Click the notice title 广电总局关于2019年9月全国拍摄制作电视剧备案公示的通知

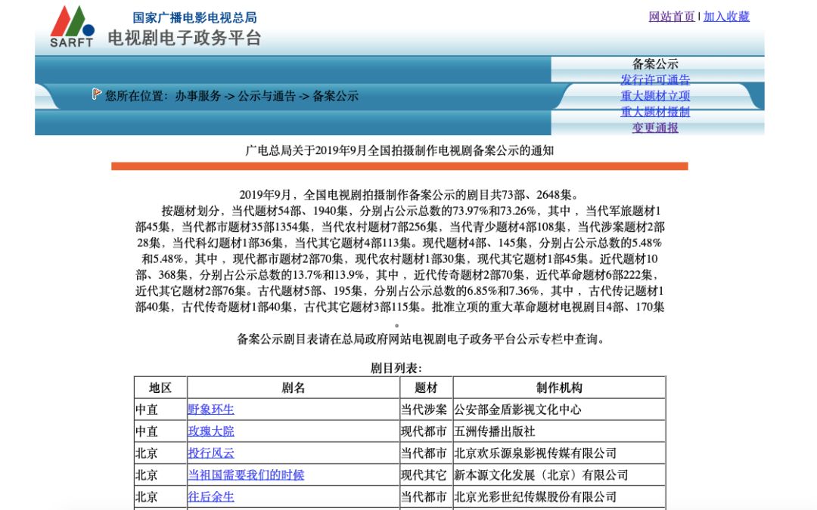pyautogui.click(x=399, y=151)
